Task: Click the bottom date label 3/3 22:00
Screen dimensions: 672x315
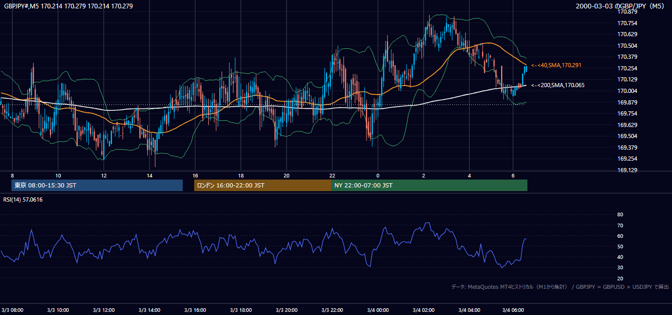Action: pos(332,310)
